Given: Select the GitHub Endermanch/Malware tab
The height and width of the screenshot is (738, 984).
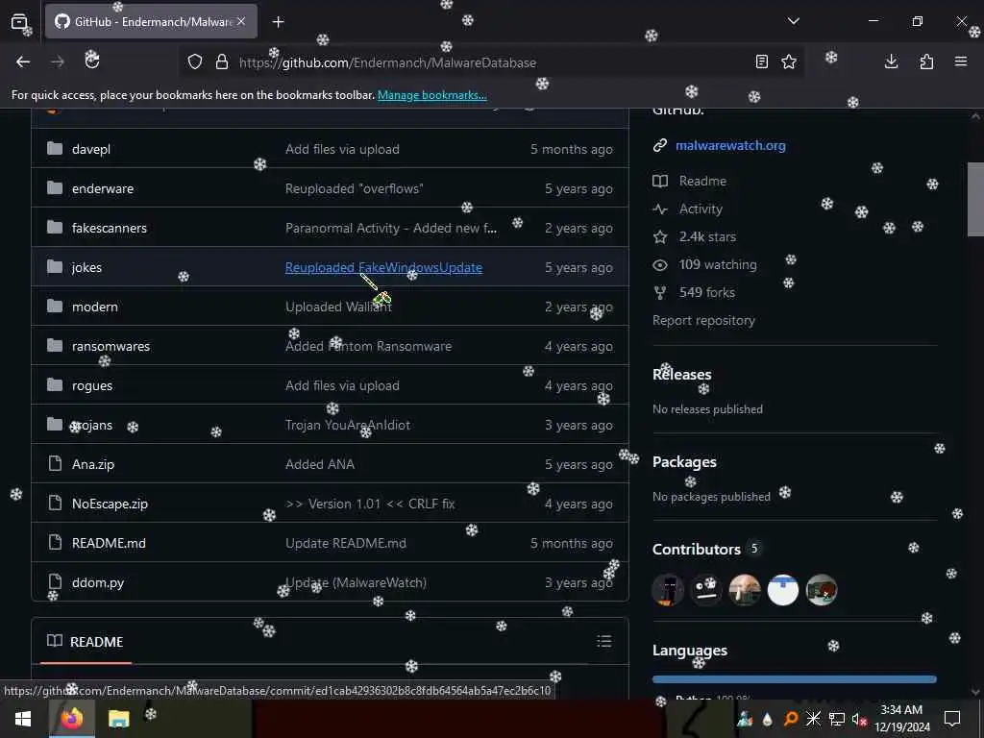Looking at the screenshot, I should point(151,22).
